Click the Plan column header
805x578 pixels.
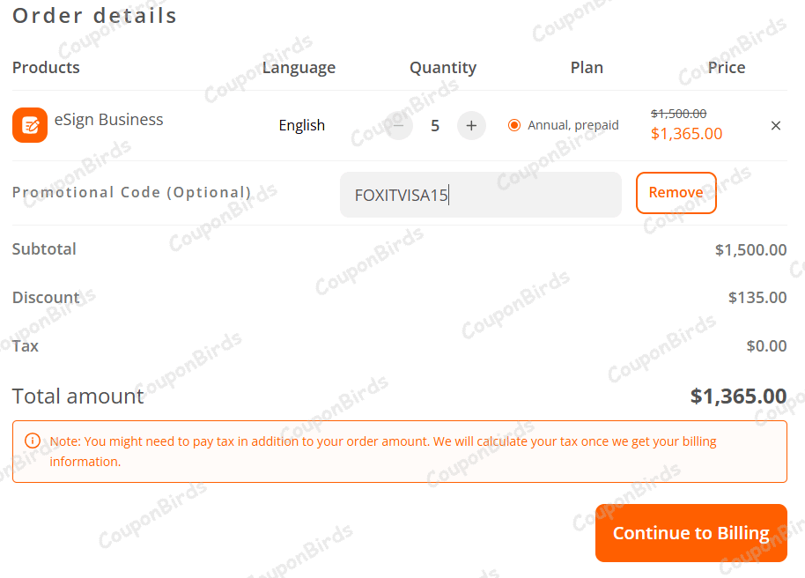coord(587,68)
